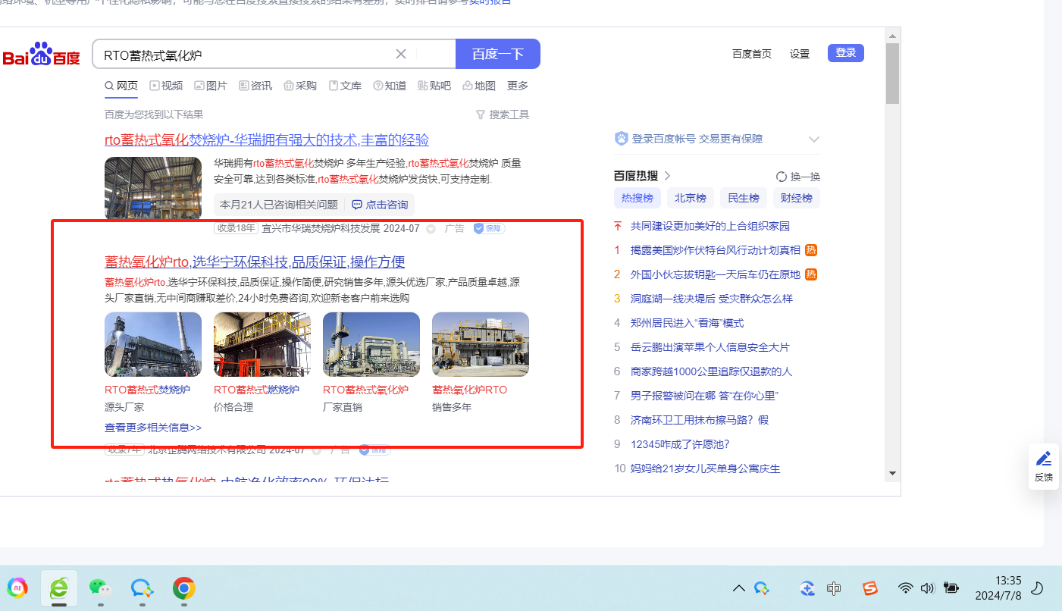The height and width of the screenshot is (611, 1062).
Task: Show hidden system tray icons
Action: coord(738,588)
